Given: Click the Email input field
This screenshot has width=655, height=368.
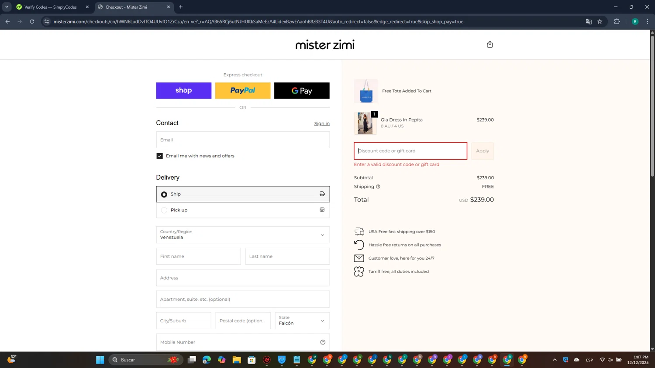Looking at the screenshot, I should tap(243, 140).
